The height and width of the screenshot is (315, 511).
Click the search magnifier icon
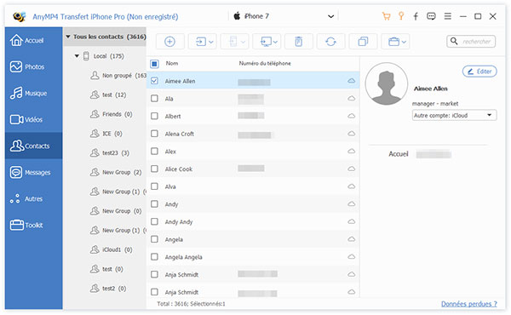pyautogui.click(x=454, y=41)
